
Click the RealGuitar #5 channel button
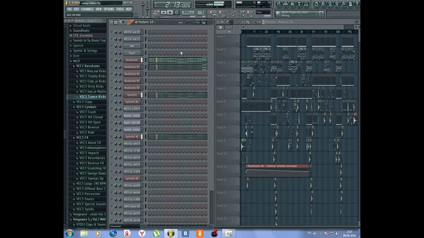point(132,81)
